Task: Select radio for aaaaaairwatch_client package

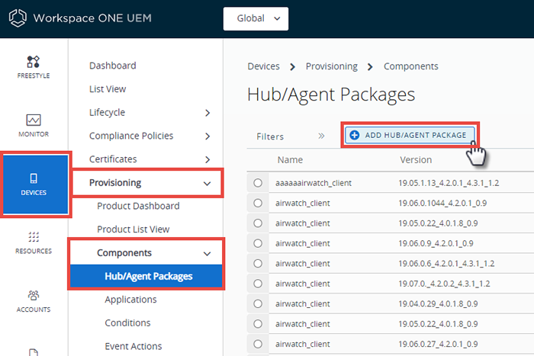Action: pos(258,183)
